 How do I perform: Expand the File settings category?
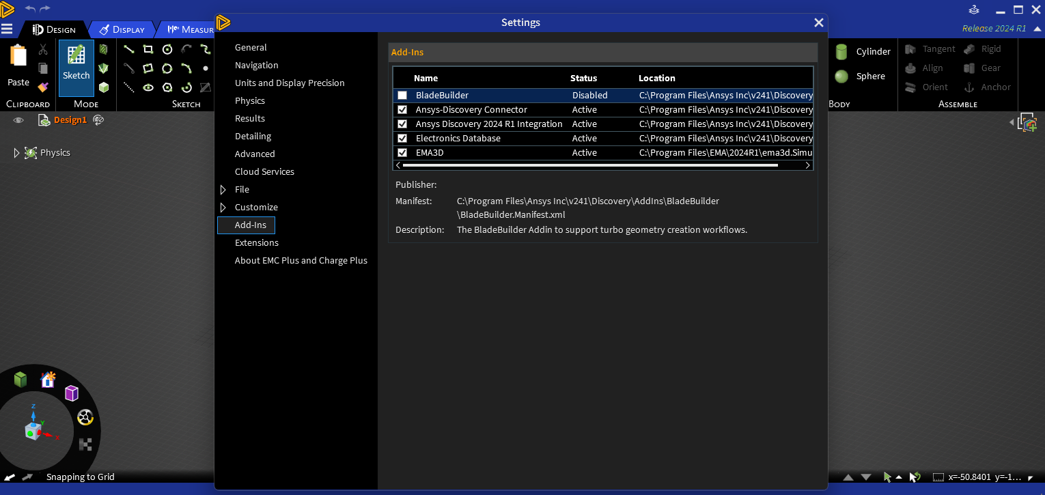(223, 190)
